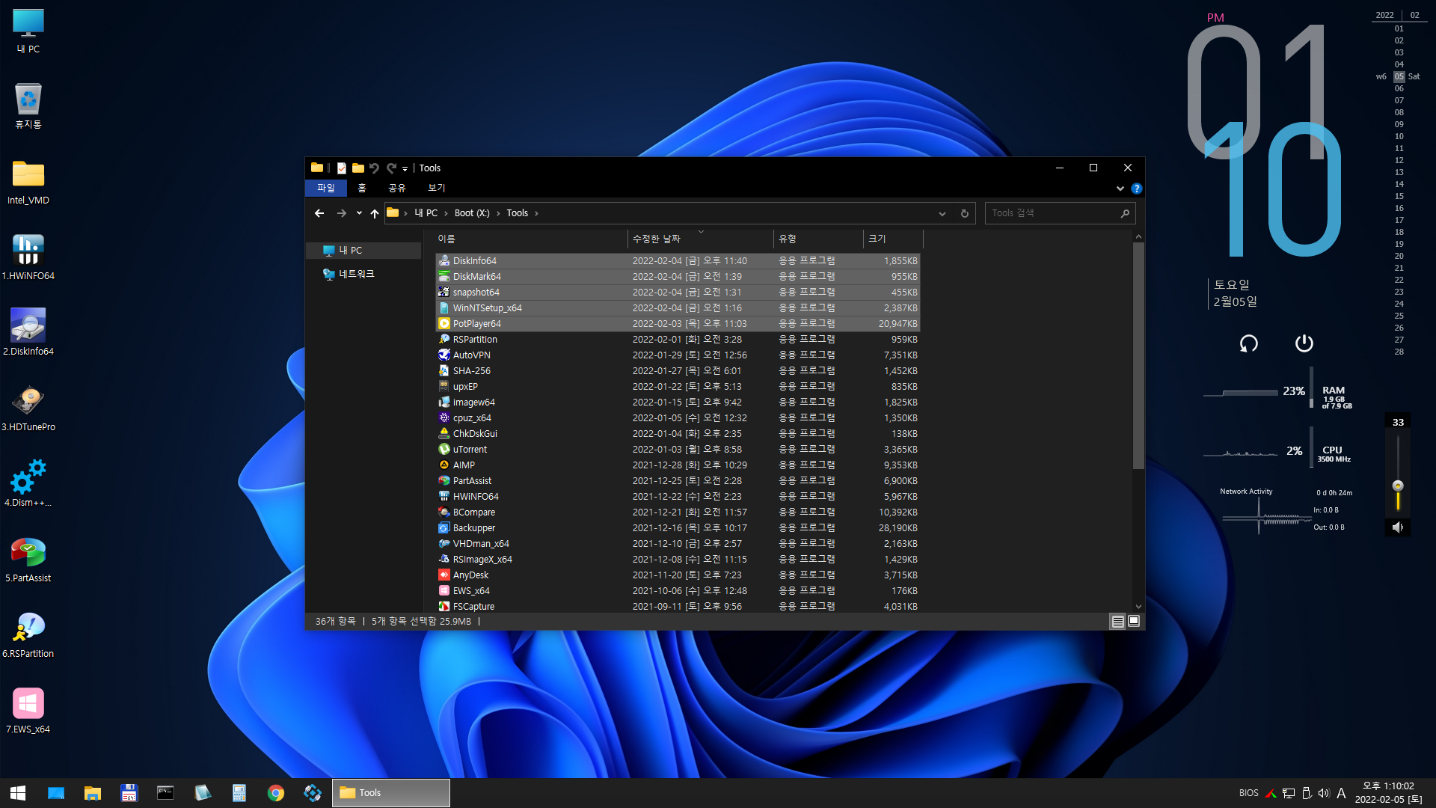Screen dimensions: 1436x808
Task: Sort by 수정한 날짜 column header
Action: (701, 239)
